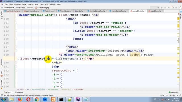Collapse the @endif fold marker on line 145

point(16,39)
